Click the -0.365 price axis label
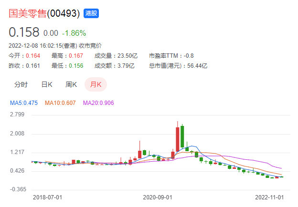The height and width of the screenshot is (207, 298). point(18,189)
